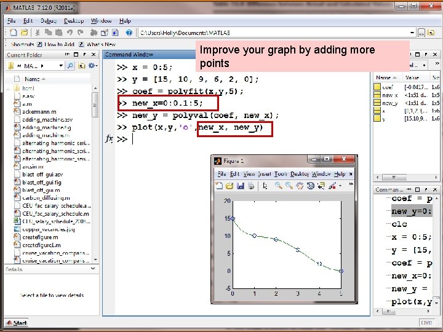Image resolution: width=443 pixels, height=332 pixels.
Task: Click the Open File folder icon in MATLAB toolbar
Action: tap(24, 33)
